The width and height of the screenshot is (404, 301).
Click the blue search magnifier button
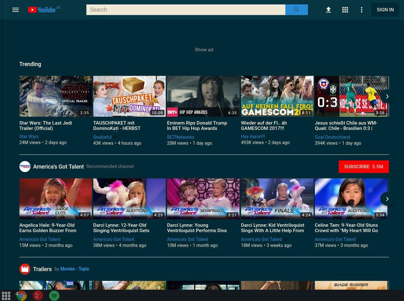tap(297, 10)
